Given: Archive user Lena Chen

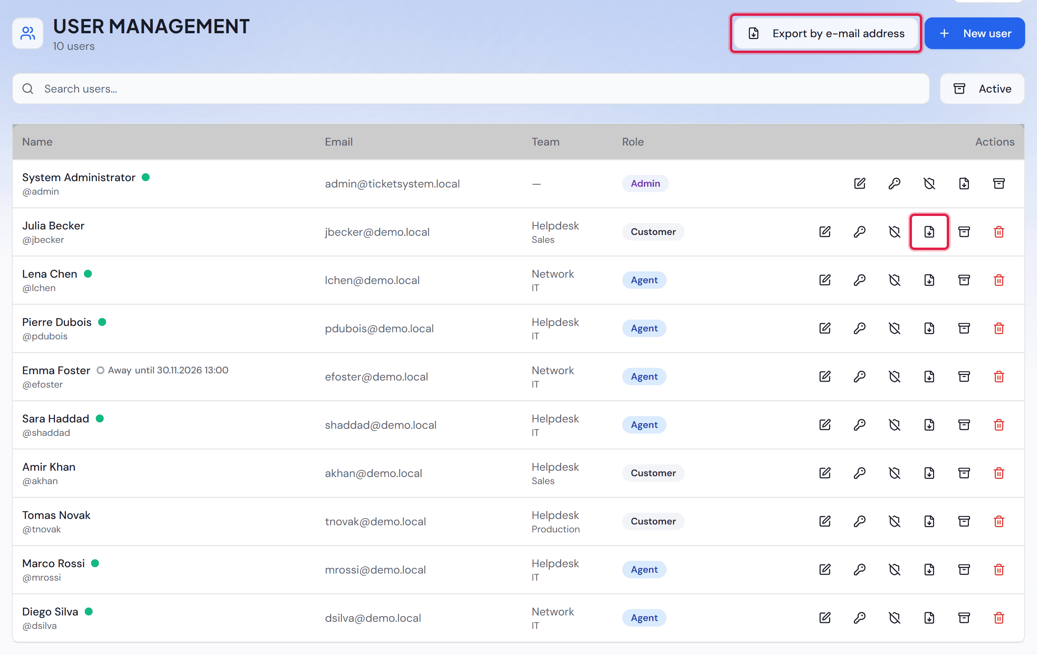Looking at the screenshot, I should [964, 280].
